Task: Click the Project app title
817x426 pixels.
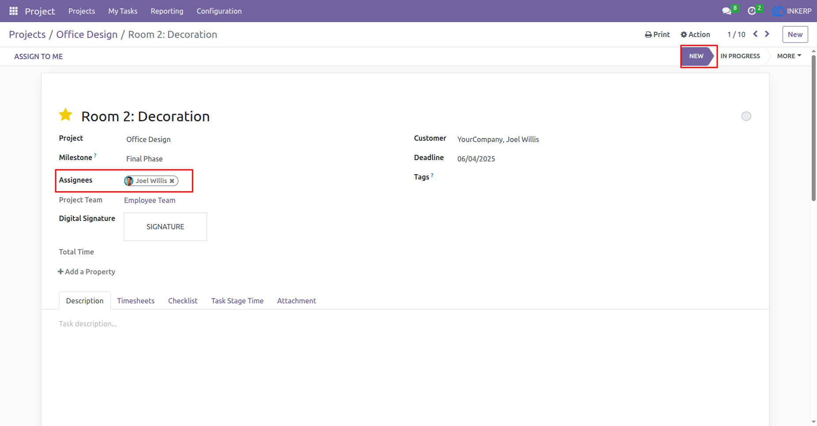Action: pos(40,11)
